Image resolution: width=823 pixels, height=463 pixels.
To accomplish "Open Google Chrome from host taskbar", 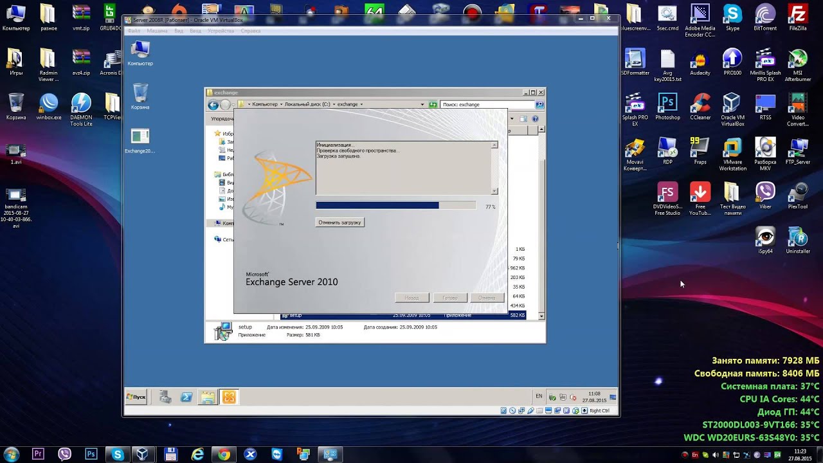I will [x=224, y=454].
